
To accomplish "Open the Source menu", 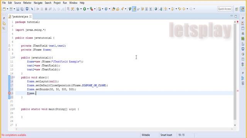I will (x=17, y=3).
